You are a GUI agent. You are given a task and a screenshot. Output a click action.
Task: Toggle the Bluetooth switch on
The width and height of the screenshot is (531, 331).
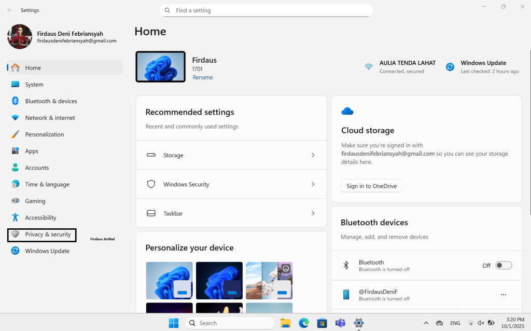503,266
